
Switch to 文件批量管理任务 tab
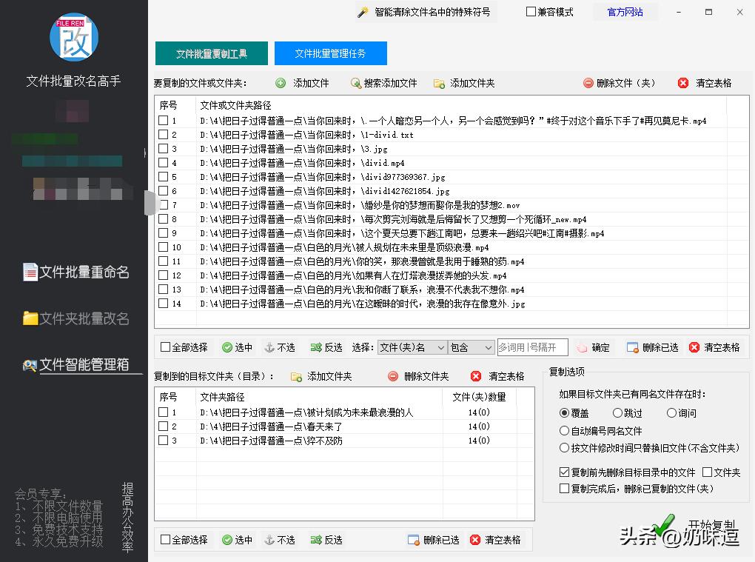pyautogui.click(x=330, y=53)
